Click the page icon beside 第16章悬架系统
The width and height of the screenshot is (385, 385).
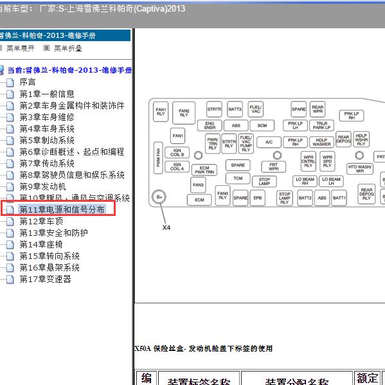pos(10,268)
